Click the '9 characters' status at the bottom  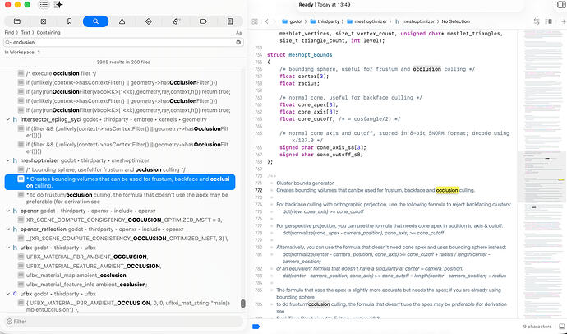[537, 327]
